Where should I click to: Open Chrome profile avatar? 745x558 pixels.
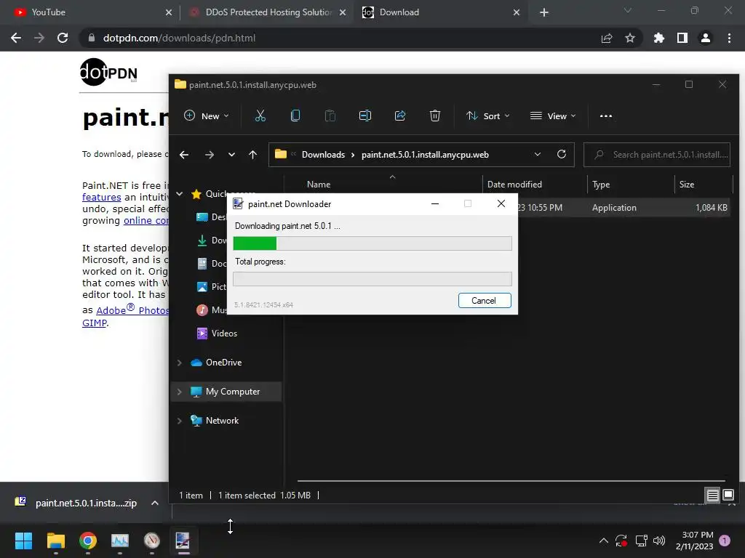pyautogui.click(x=706, y=38)
